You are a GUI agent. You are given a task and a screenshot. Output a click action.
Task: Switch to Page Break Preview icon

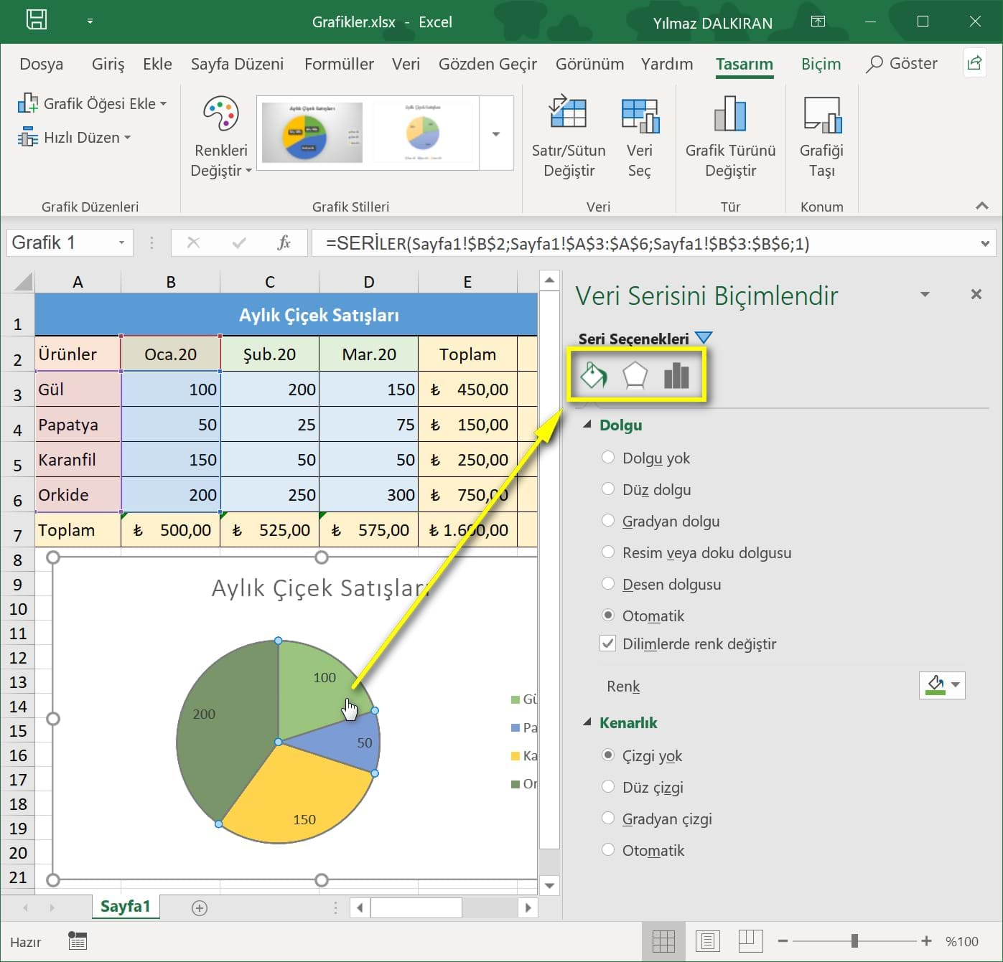[x=750, y=941]
